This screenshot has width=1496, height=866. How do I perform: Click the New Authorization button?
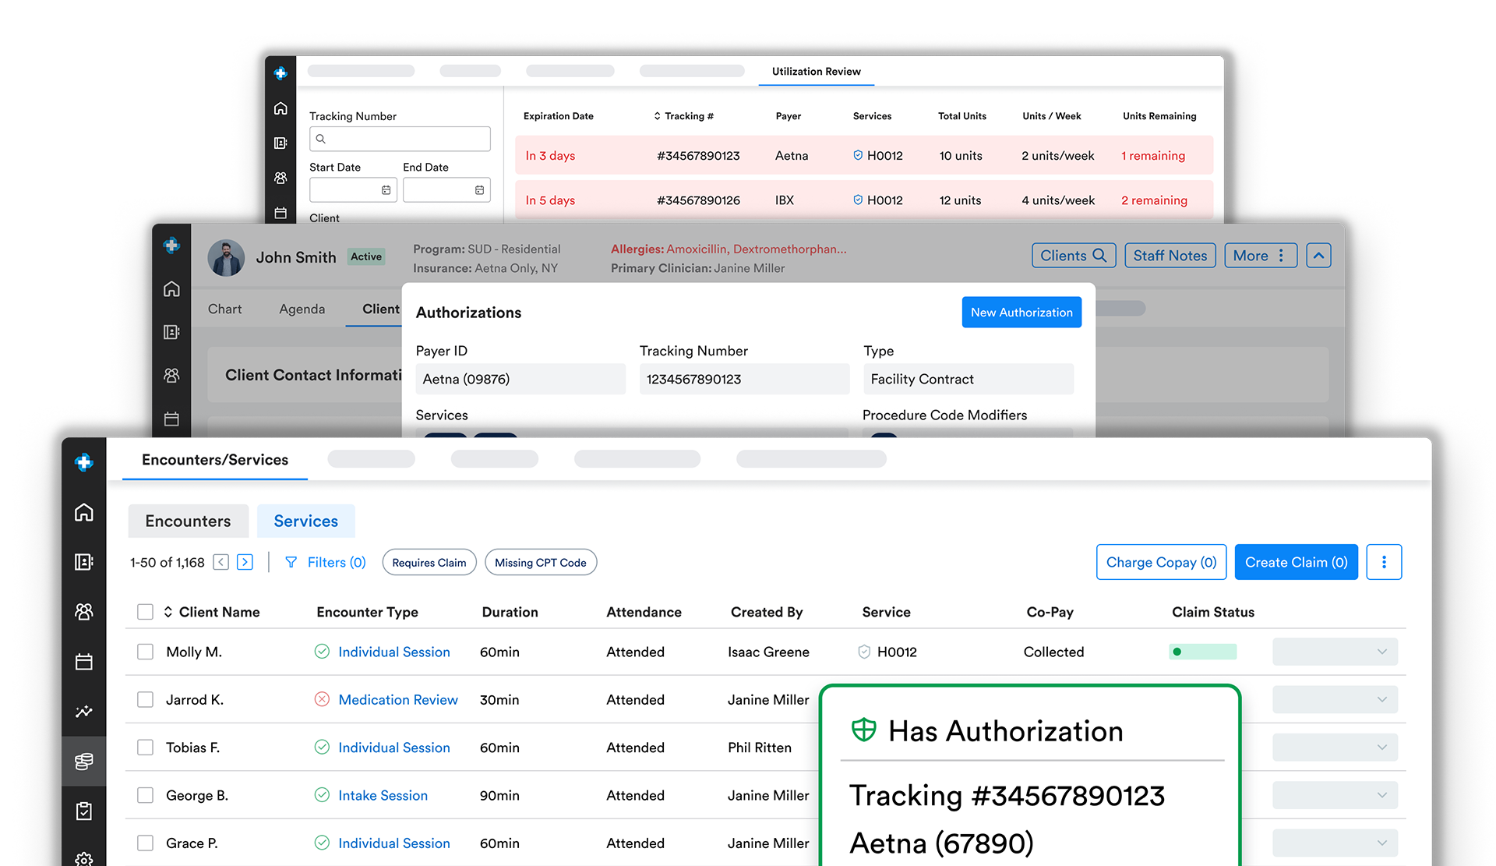[1021, 313]
